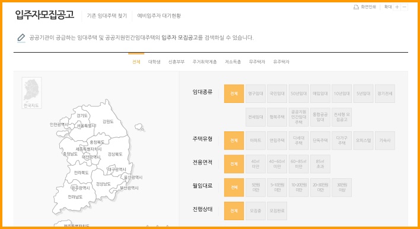This screenshot has height=229, width=420.
Task: Switch to the 주거취약계층 tab
Action: tap(205, 62)
